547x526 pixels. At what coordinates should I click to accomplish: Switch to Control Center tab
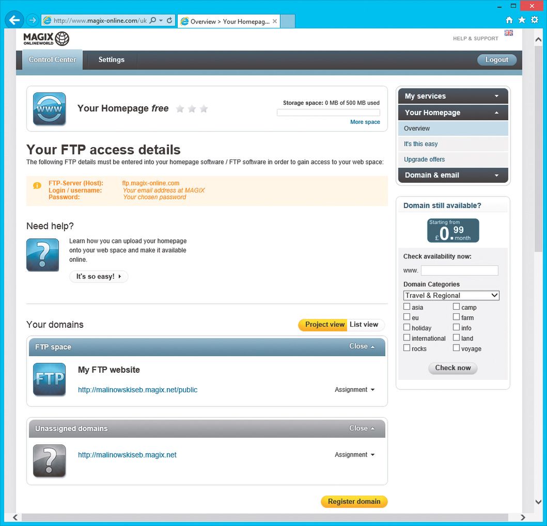52,59
